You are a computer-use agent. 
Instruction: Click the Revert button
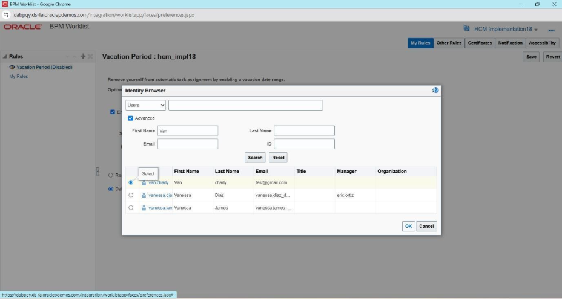click(x=553, y=57)
